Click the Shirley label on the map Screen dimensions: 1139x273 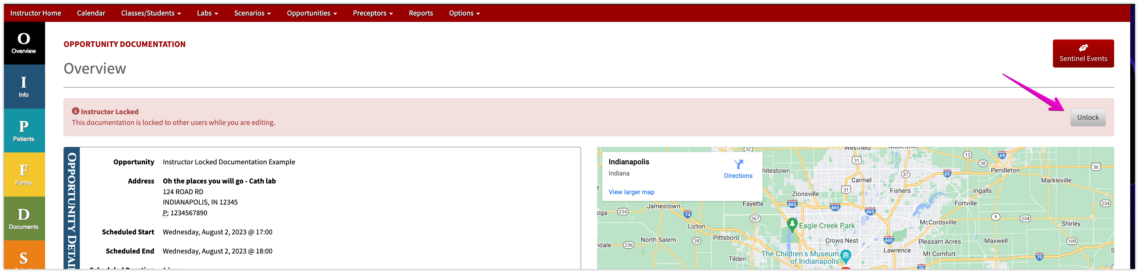[1070, 224]
